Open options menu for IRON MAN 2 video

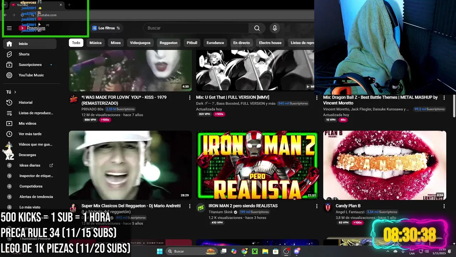coord(317,206)
